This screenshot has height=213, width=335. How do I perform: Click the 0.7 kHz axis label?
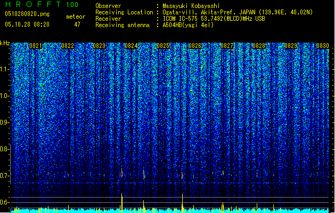pos(5,176)
